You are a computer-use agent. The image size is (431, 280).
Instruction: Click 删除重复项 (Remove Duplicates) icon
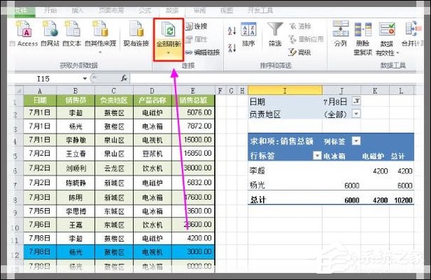pyautogui.click(x=363, y=29)
